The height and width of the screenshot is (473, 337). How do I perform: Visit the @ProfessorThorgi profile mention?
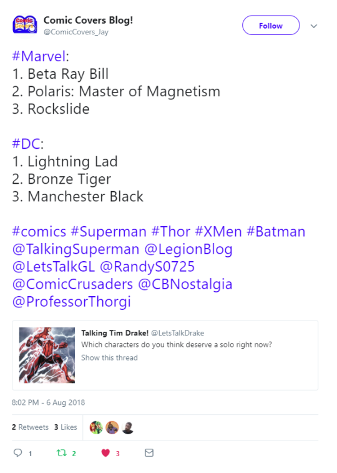(x=71, y=302)
